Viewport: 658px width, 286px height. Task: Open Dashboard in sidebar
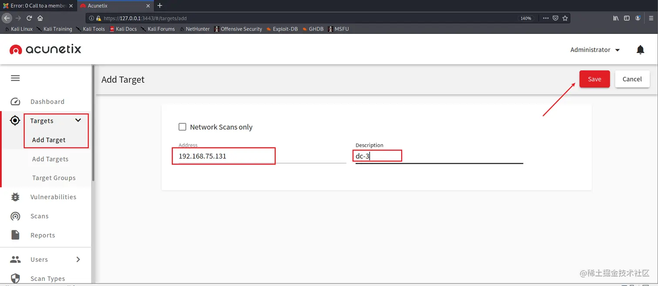(47, 102)
